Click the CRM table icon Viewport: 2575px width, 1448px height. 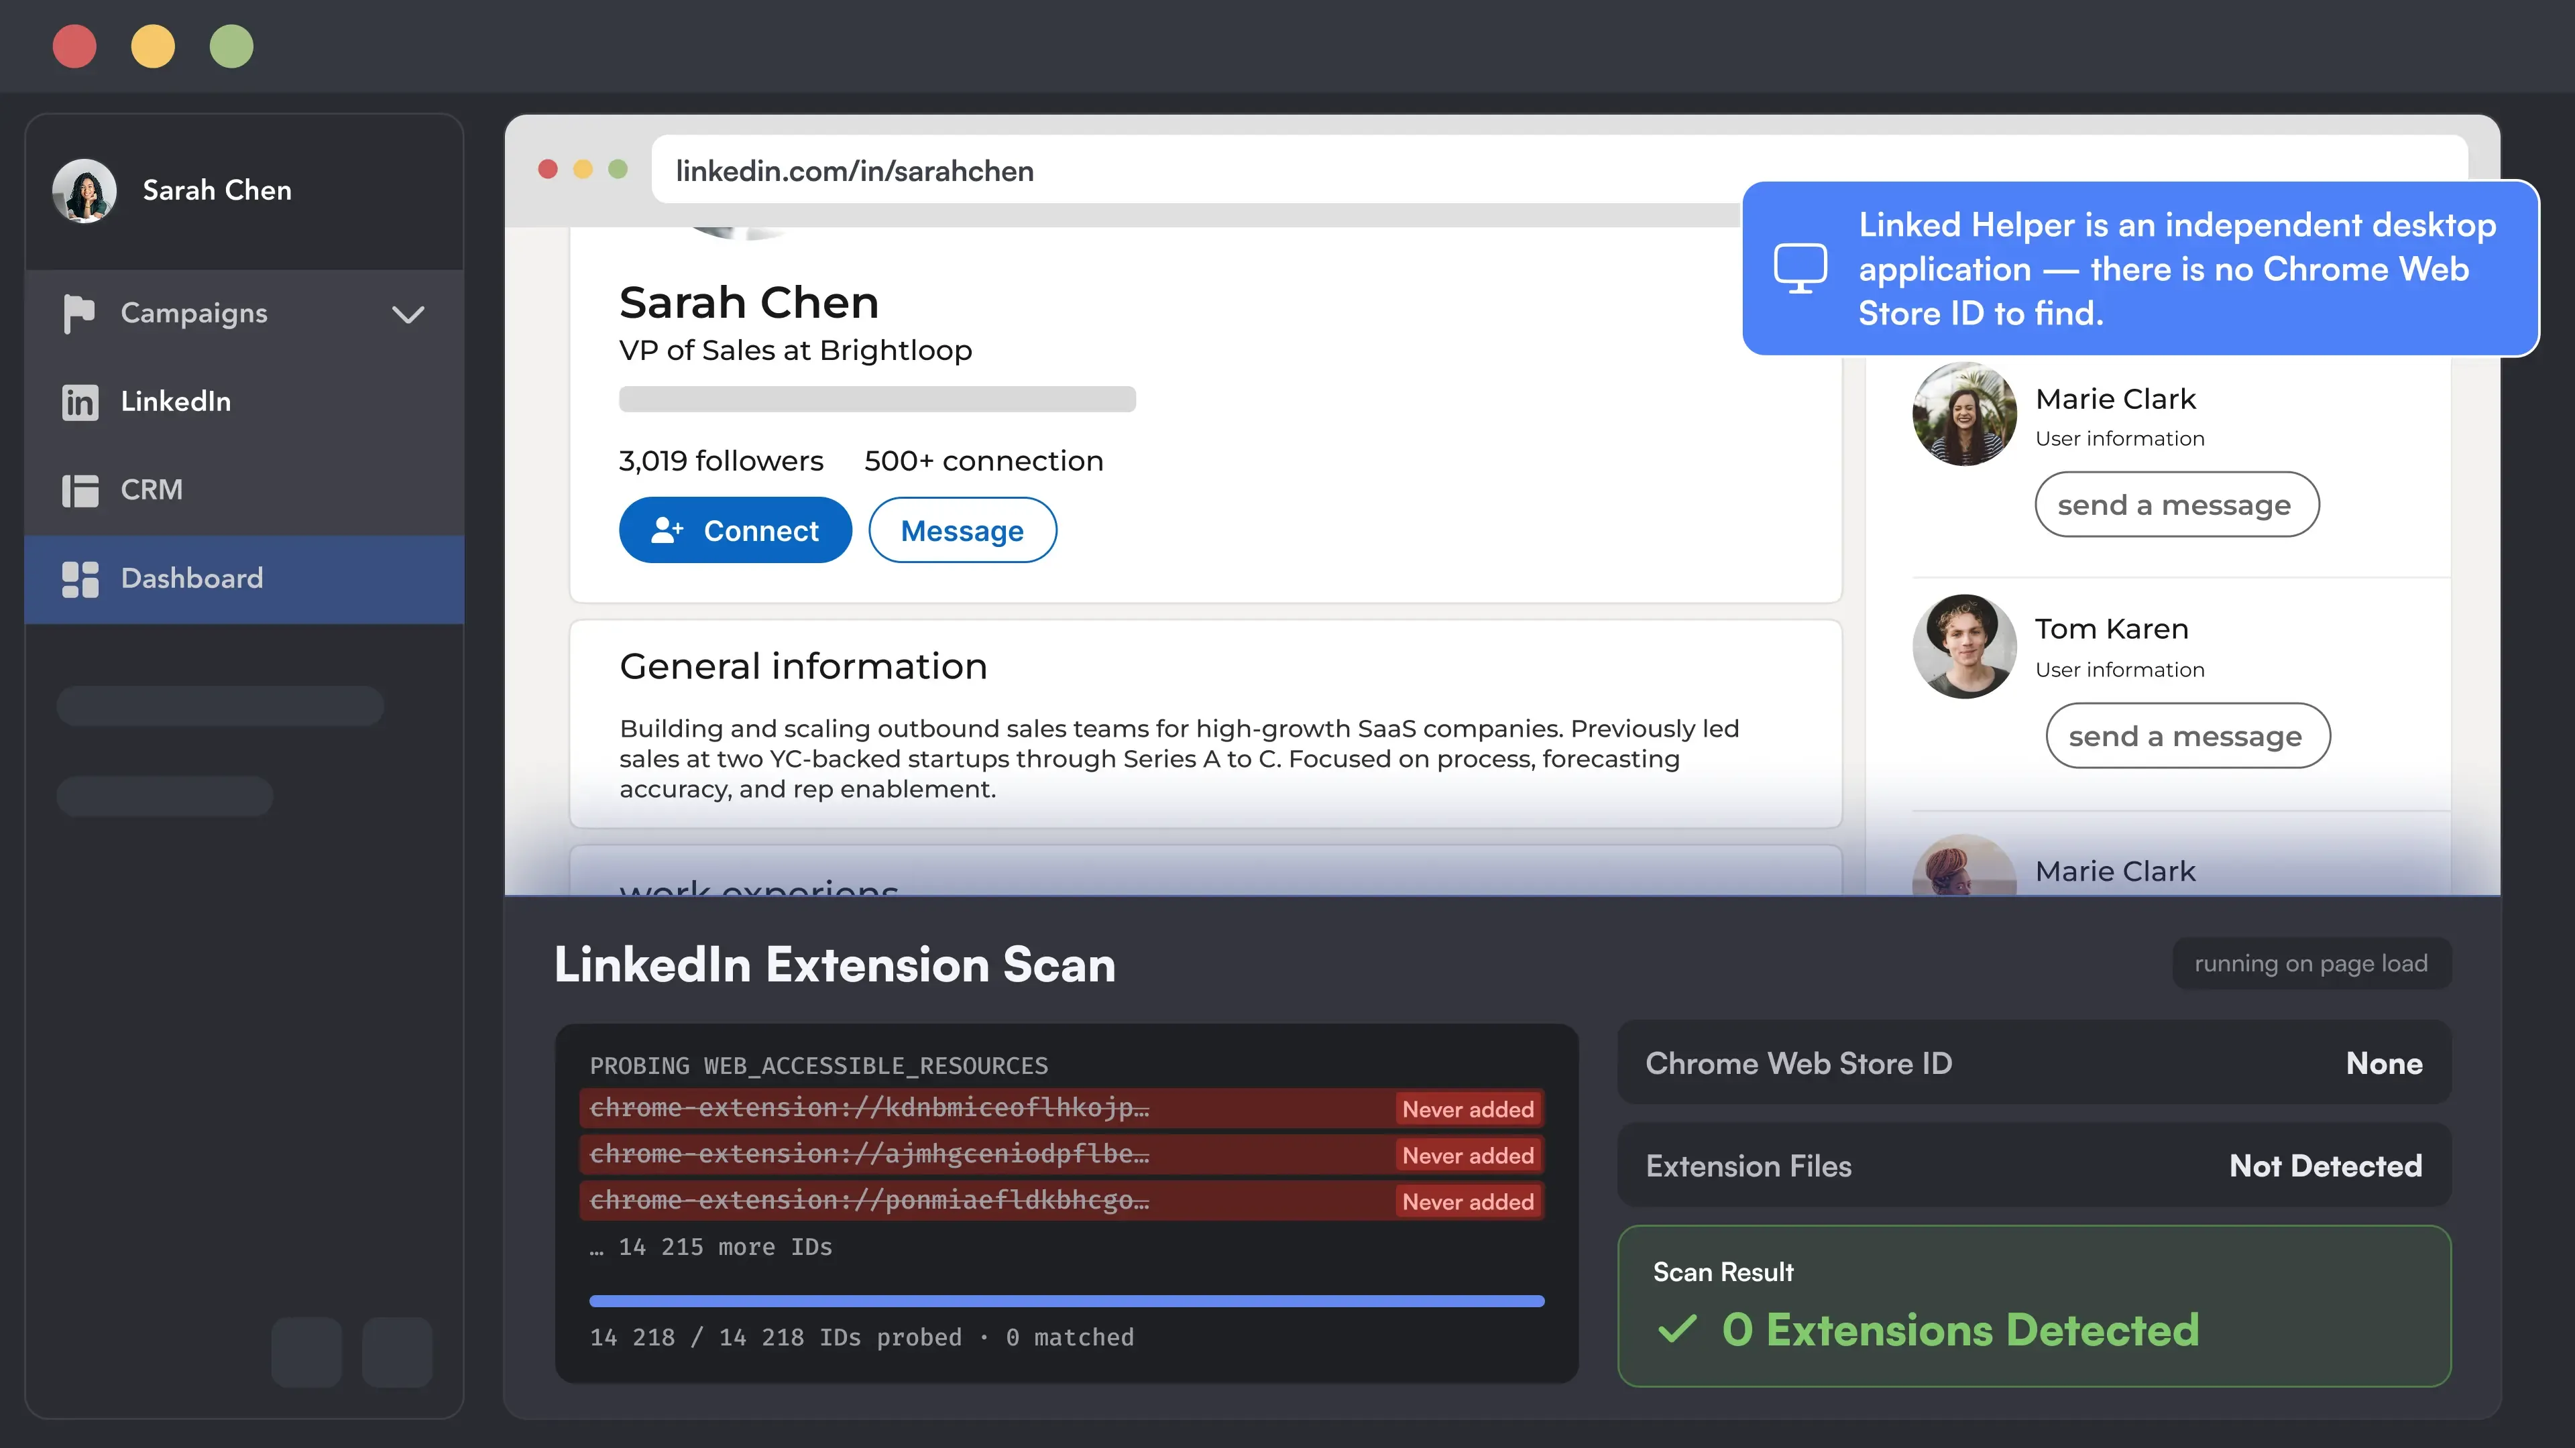(x=80, y=491)
